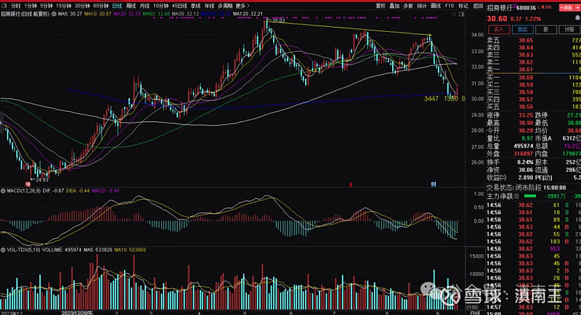Expand the dropdown arrow beside +自选
Viewport: 581px width, 315px height.
point(577,7)
